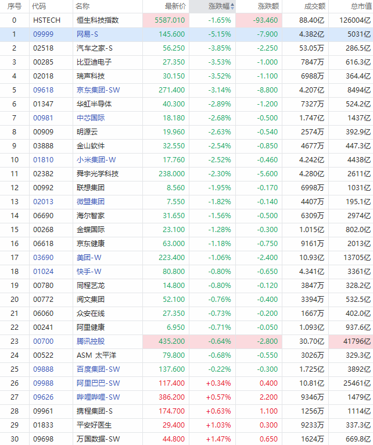
Task: Open 中芯国际 stock link
Action: click(91, 118)
